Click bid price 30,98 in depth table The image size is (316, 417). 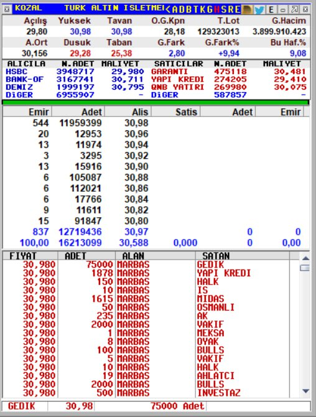point(136,123)
